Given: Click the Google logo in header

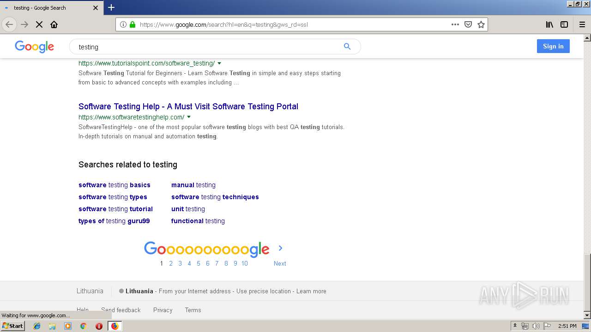Looking at the screenshot, I should [x=35, y=47].
